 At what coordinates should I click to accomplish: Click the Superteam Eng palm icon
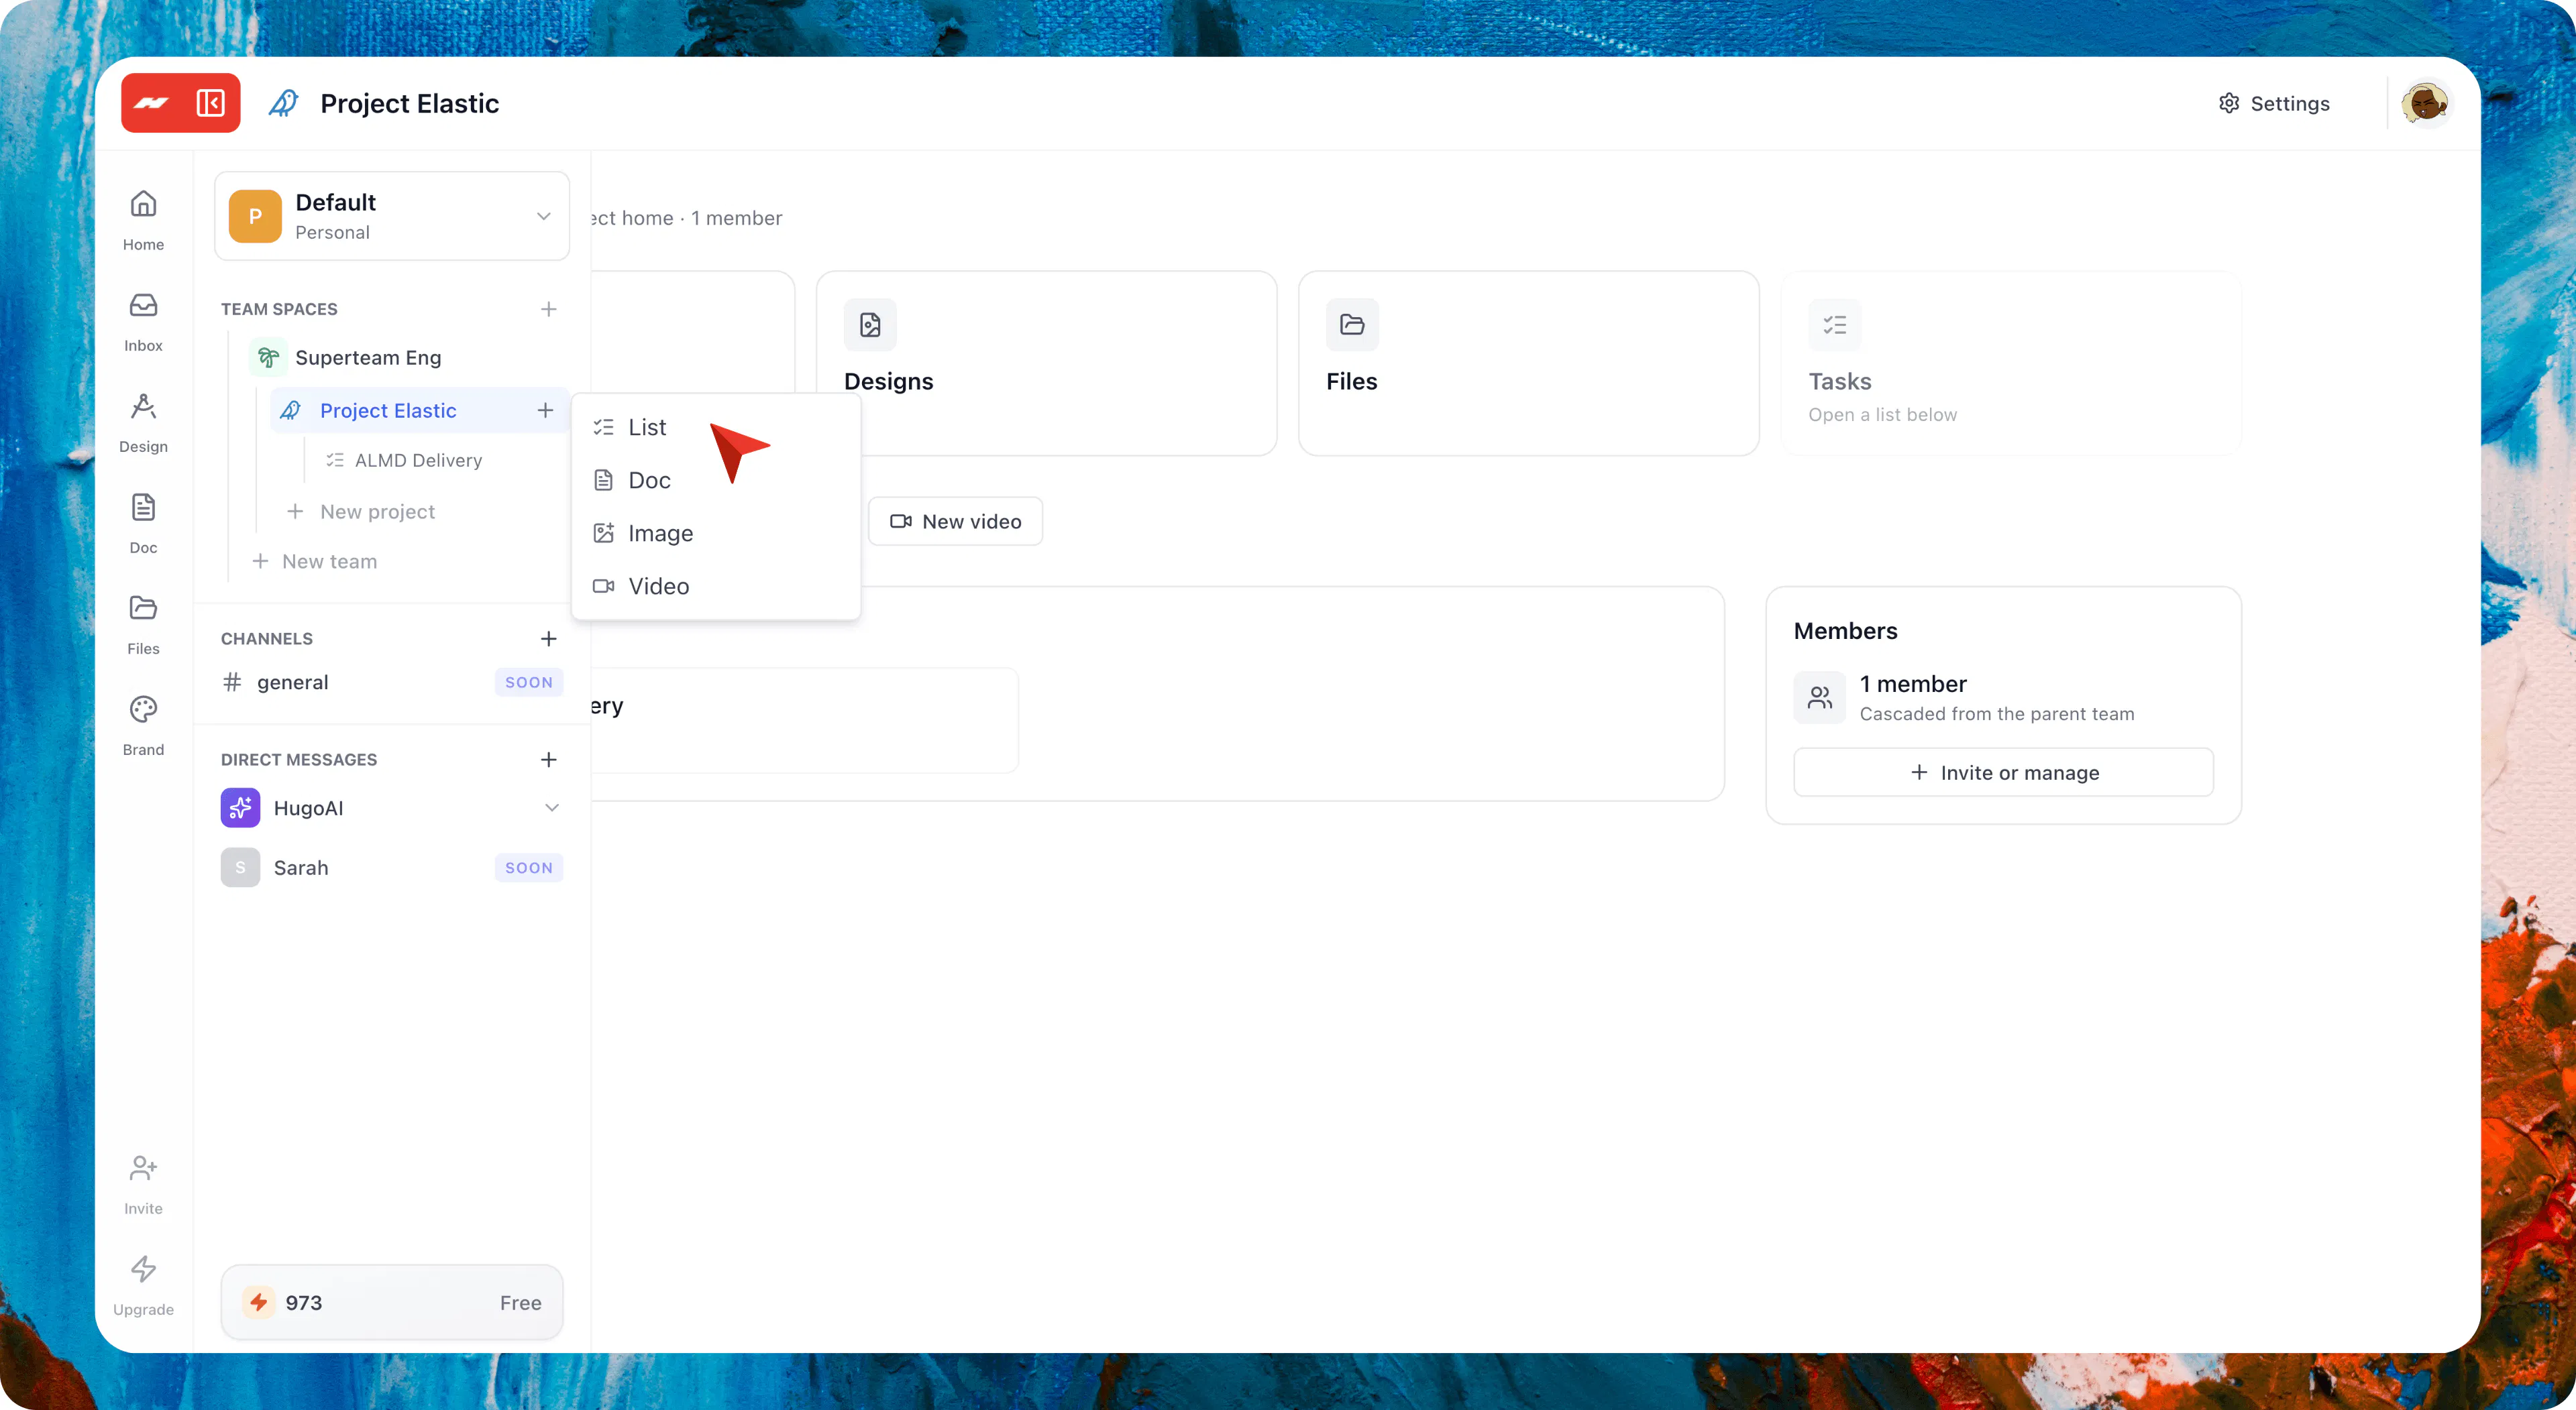pyautogui.click(x=268, y=358)
